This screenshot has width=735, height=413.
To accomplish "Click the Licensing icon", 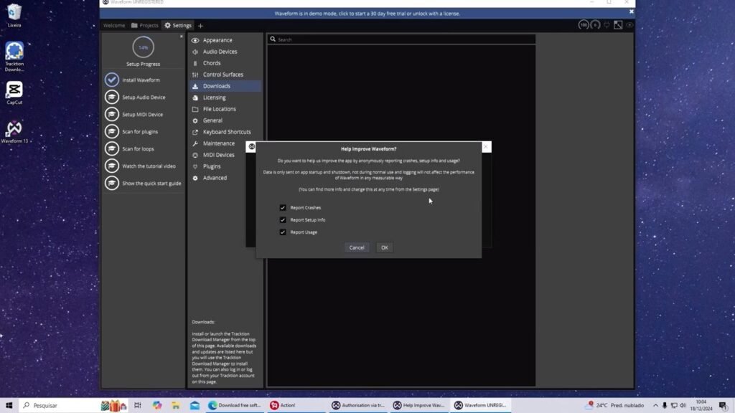I will (x=195, y=98).
